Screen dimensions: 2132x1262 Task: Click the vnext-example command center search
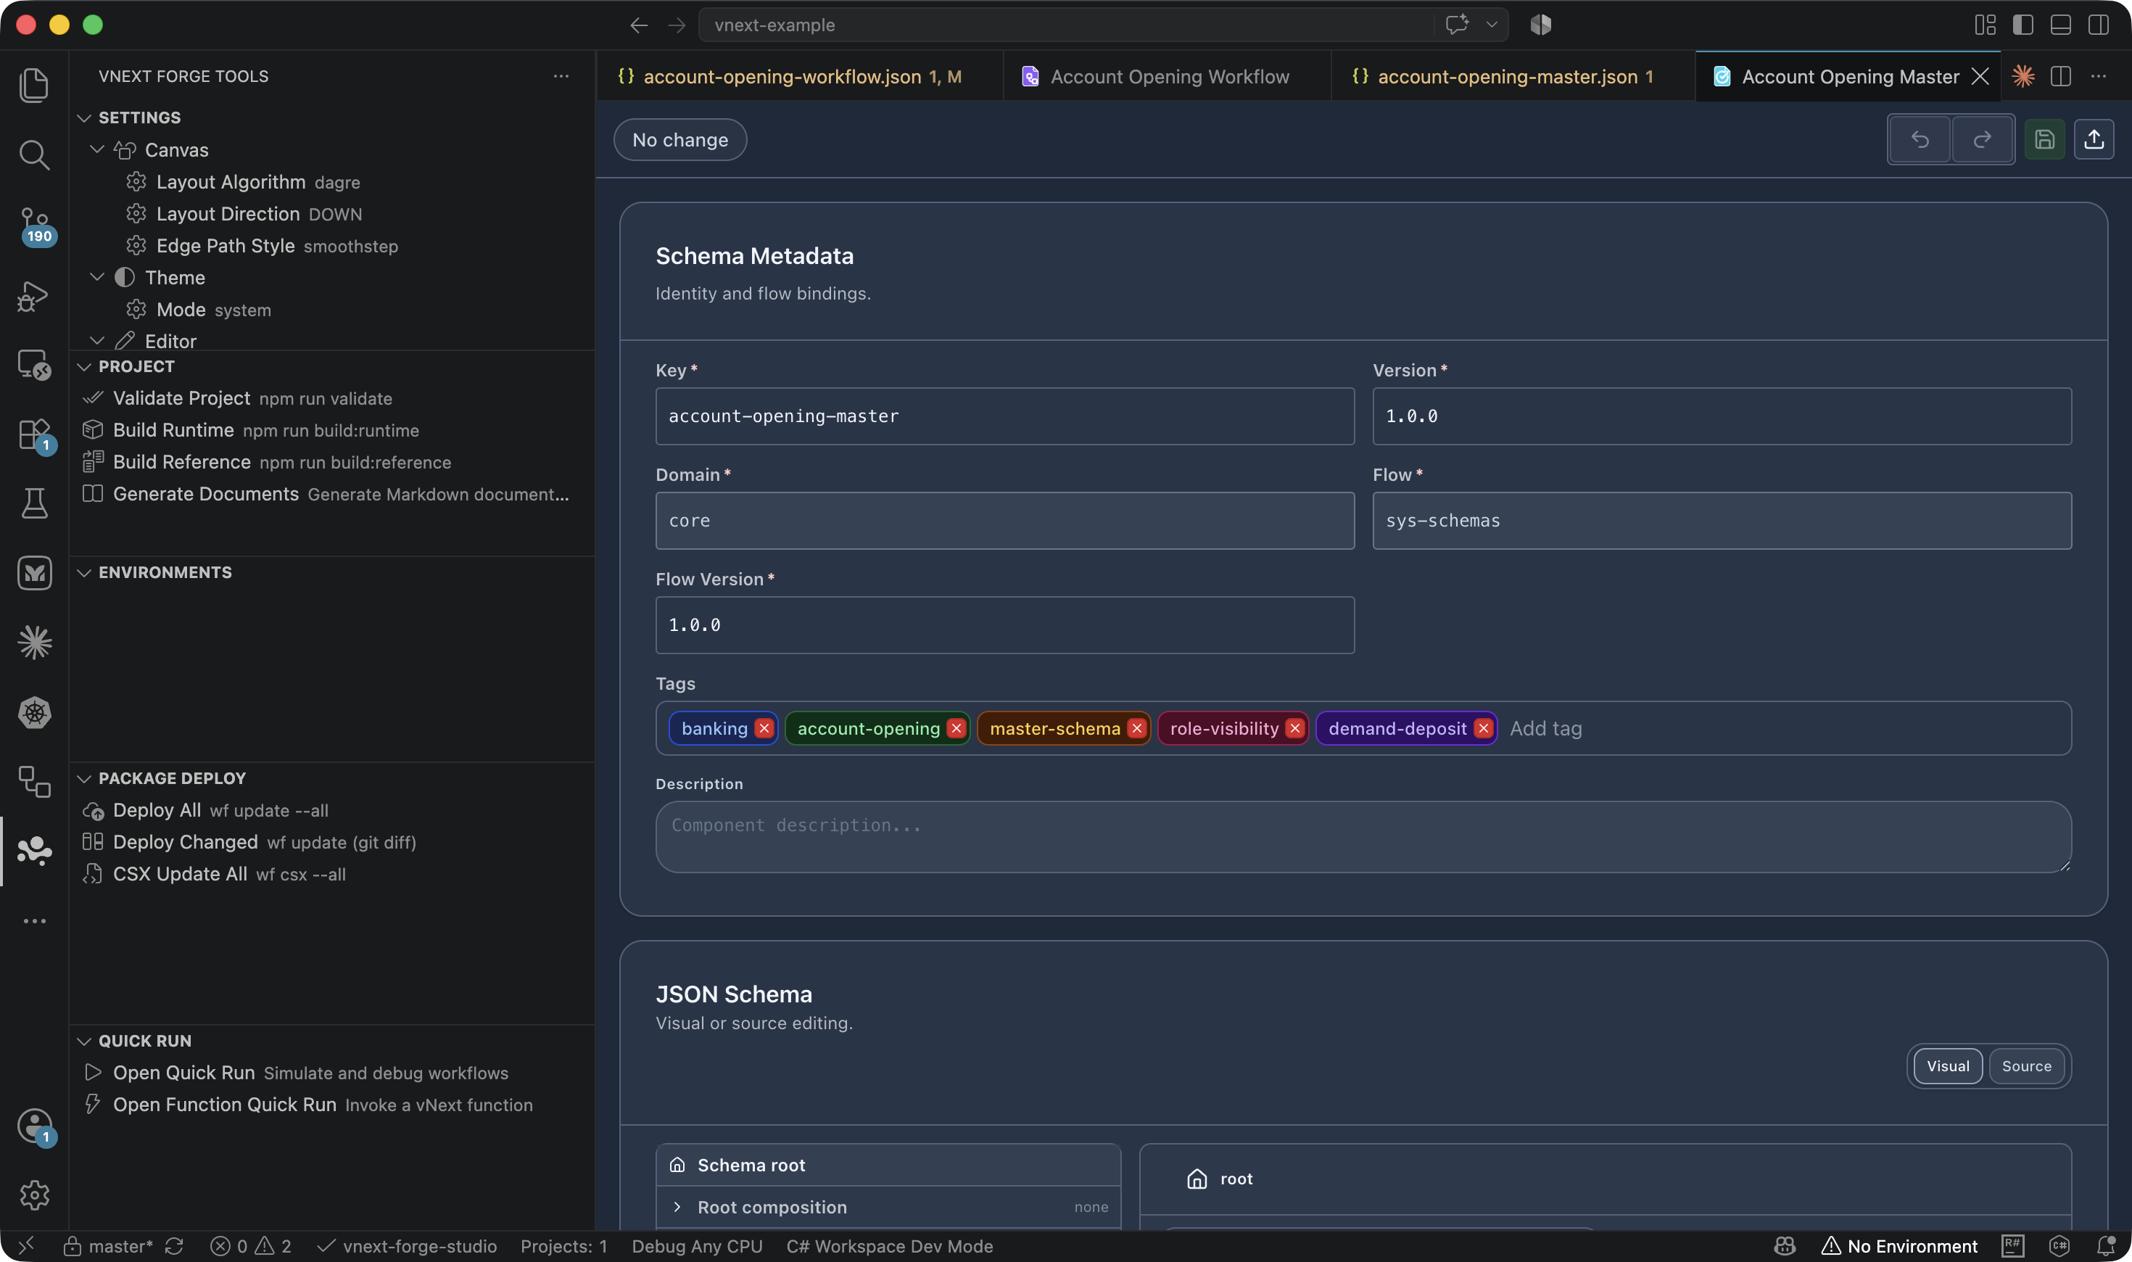coord(1067,25)
